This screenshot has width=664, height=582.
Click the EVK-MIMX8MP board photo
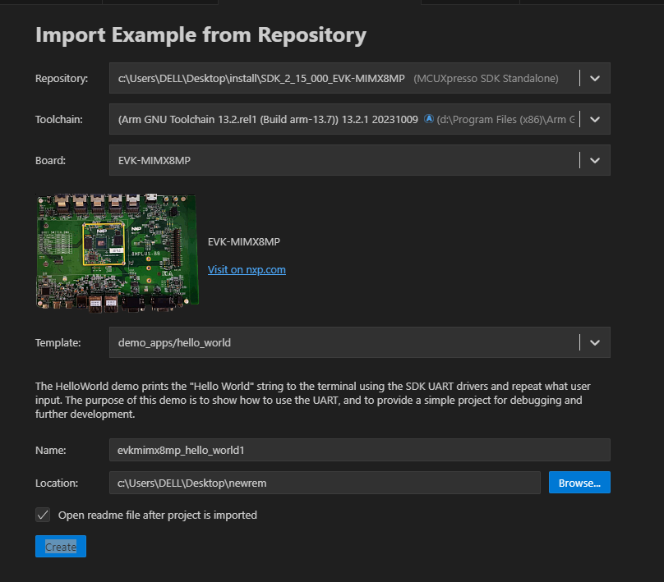(x=116, y=251)
